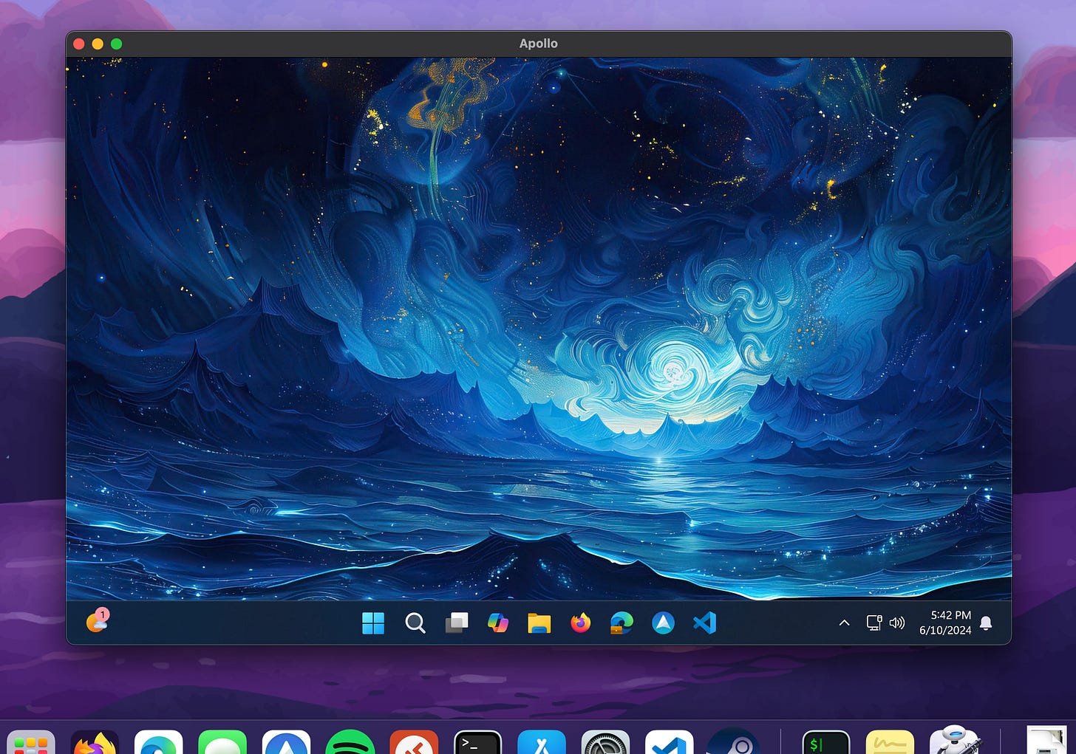Open Microsoft Edge in the Windows taskbar

point(622,623)
